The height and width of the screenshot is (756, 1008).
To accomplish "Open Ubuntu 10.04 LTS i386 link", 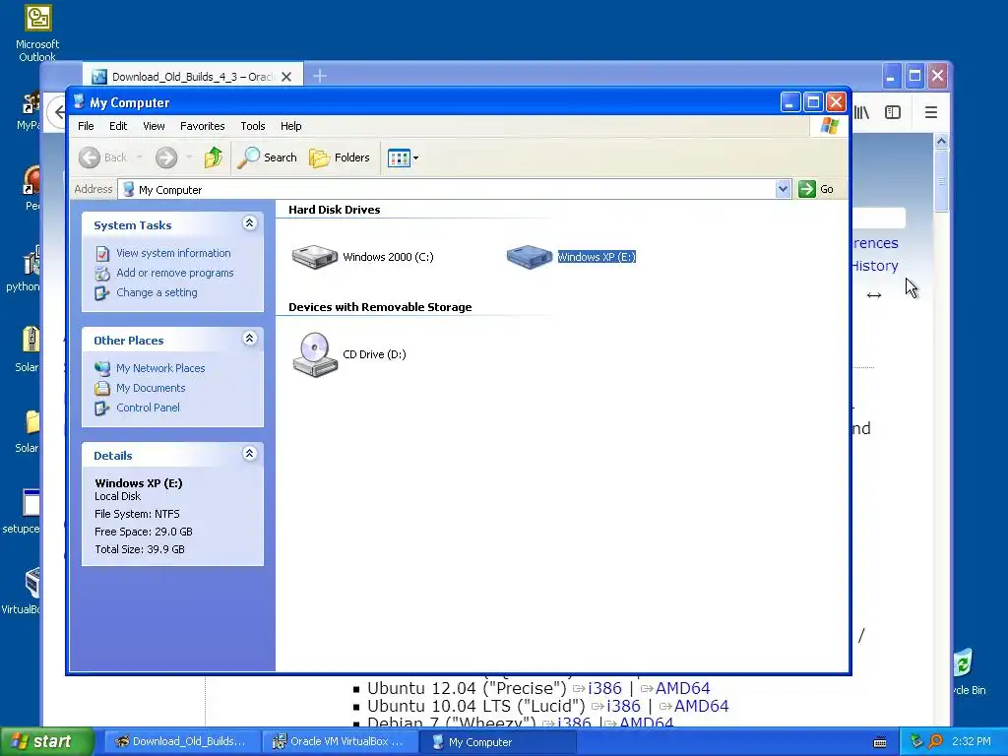I will click(x=623, y=706).
